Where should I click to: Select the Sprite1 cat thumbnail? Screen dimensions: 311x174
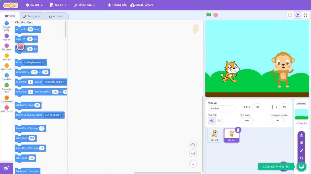pos(215,135)
